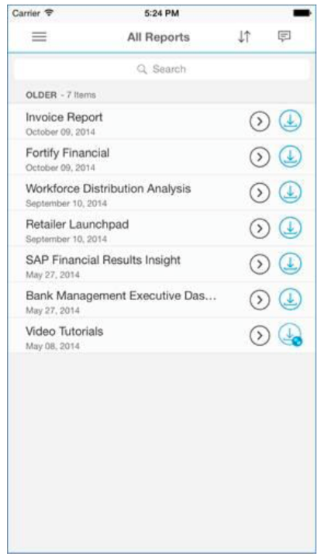Download Bank Management Executive Dashboard
Viewport: 324px width, 560px height.
pyautogui.click(x=290, y=299)
